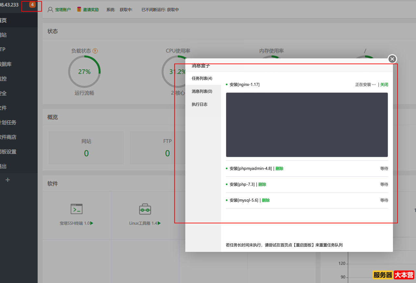
Task: Click the orange notification badge showing 4
Action: point(32,5)
